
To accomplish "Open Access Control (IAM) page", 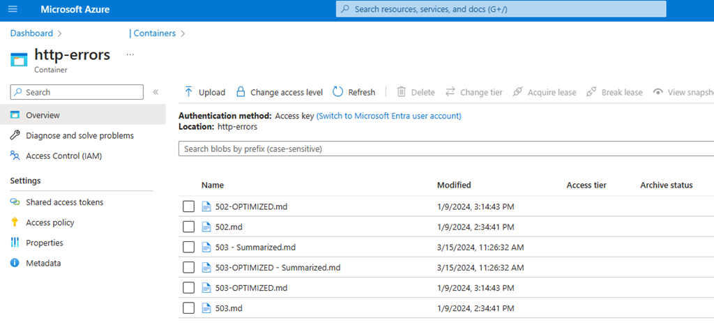I will 63,155.
